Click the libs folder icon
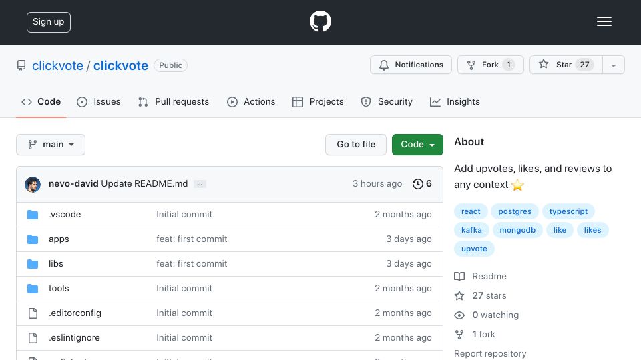 (33, 264)
